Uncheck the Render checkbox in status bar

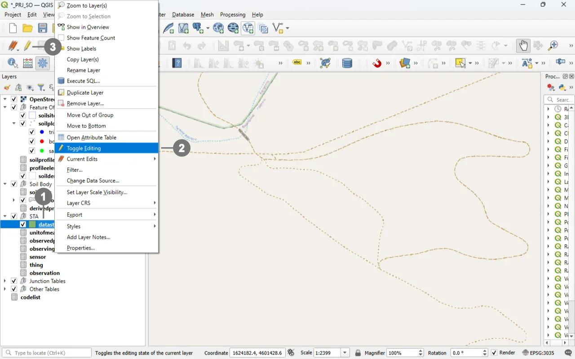click(494, 353)
